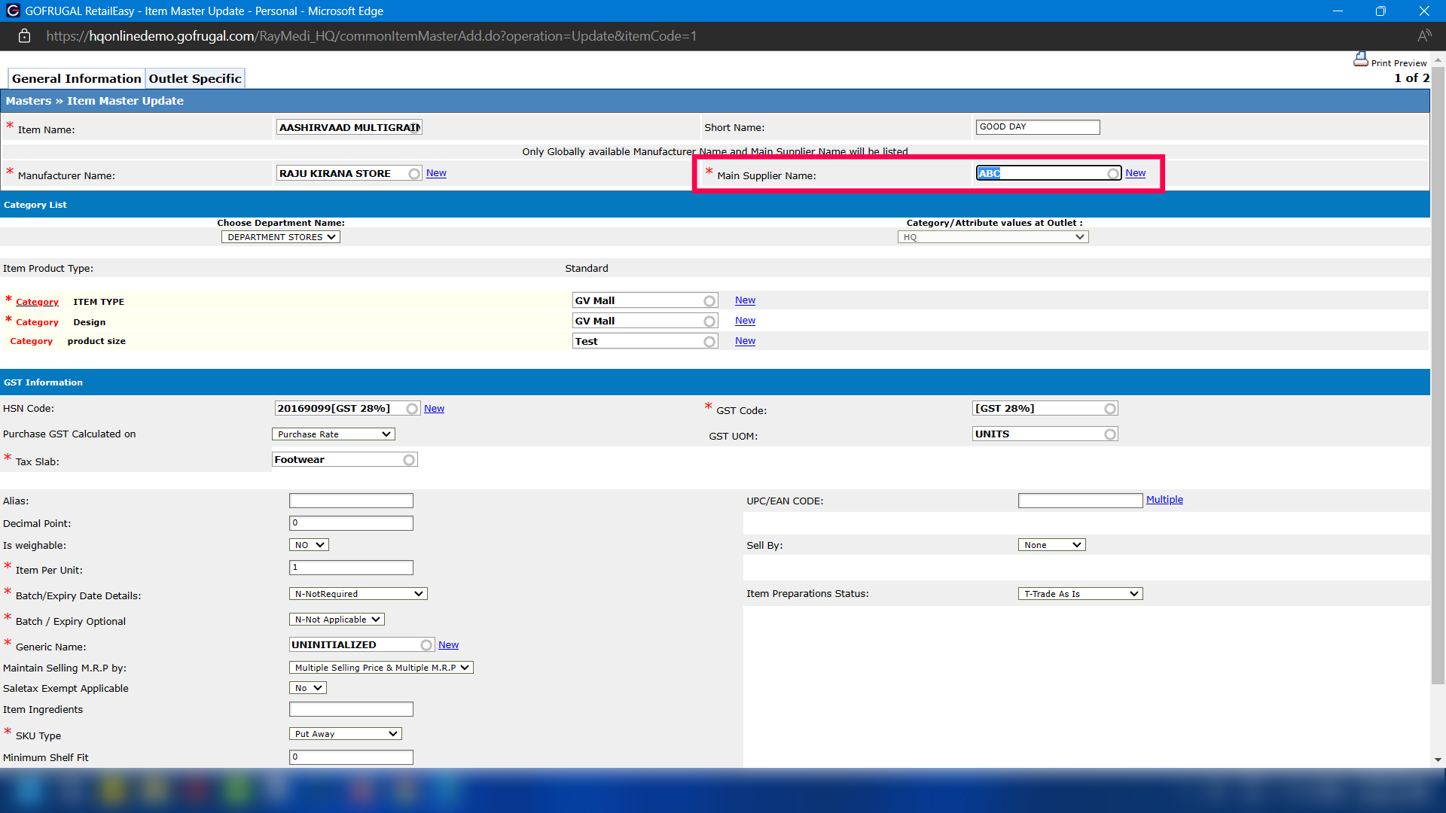Click Multiple link next to UPC/EAN CODE
The image size is (1446, 813).
point(1164,500)
